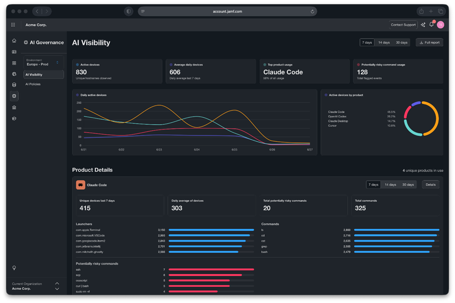
Task: Open the app grid launcher icon
Action: click(13, 25)
